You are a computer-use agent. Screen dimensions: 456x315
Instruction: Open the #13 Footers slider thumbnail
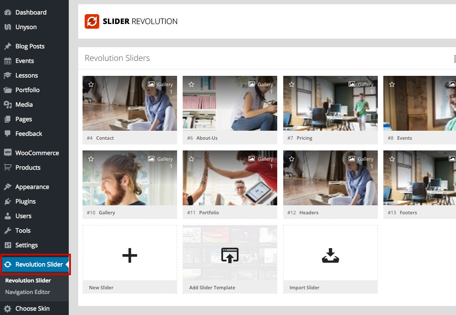pyautogui.click(x=419, y=178)
